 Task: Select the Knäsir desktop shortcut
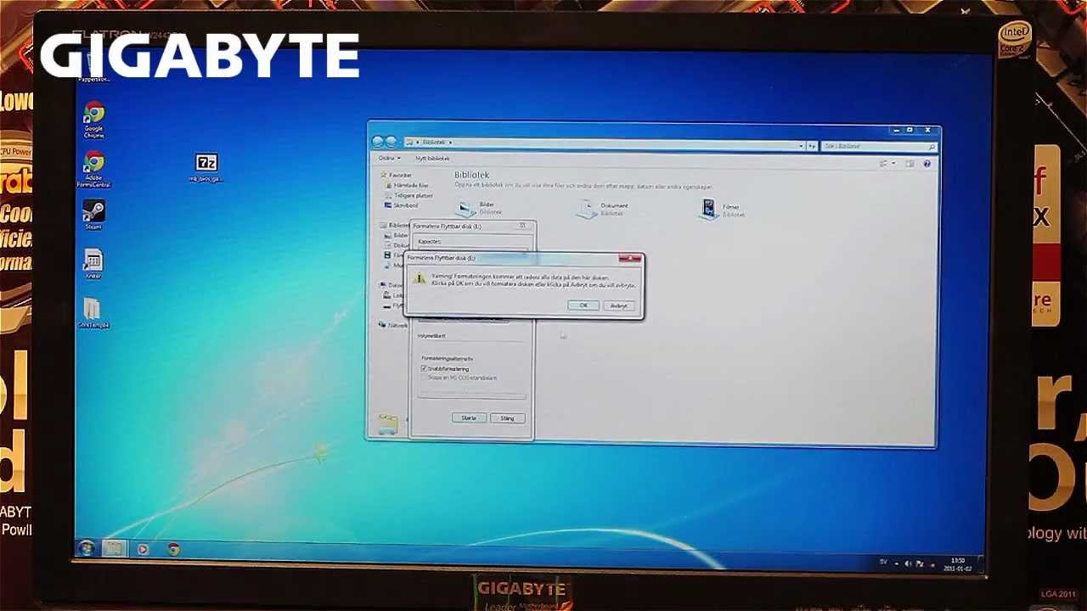pos(93,264)
